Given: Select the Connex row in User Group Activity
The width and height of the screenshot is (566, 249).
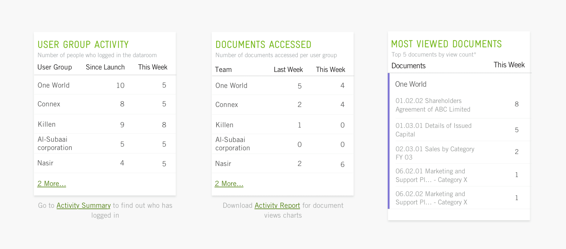Looking at the screenshot, I should click(105, 104).
